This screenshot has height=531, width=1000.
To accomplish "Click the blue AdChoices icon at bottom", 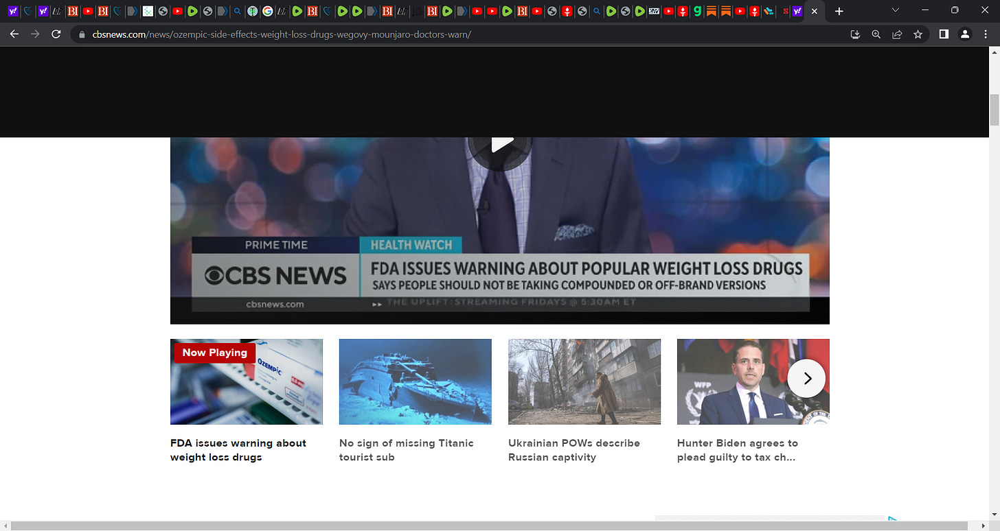I will coord(893,519).
